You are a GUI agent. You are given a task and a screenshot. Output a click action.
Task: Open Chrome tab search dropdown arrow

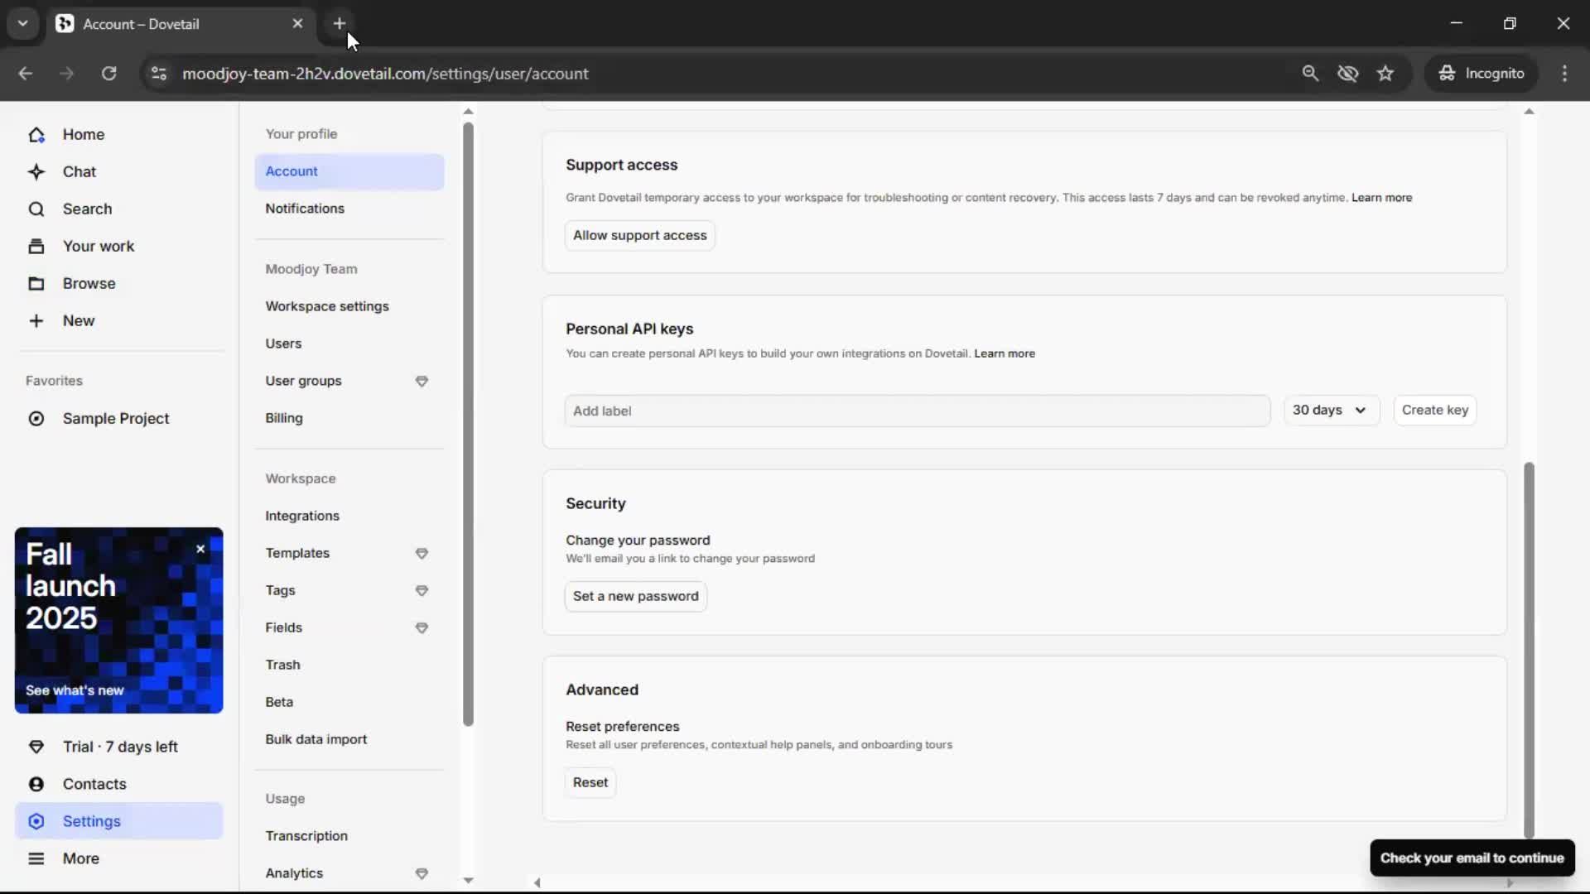tap(22, 23)
